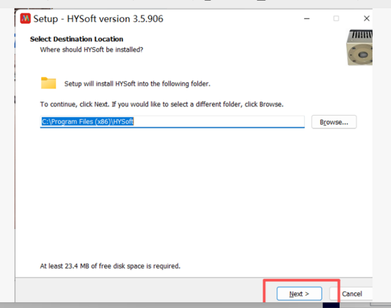391x308 pixels.
Task: Click the yellow folder icon
Action: 49,83
